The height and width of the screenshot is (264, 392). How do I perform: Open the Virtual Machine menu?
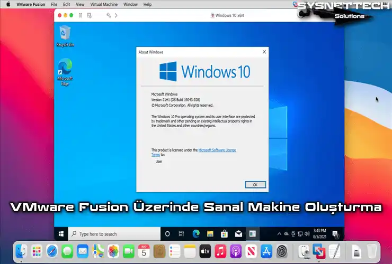[x=104, y=4]
